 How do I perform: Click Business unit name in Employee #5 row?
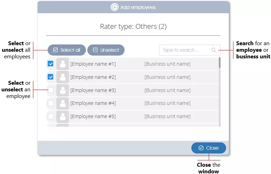pyautogui.click(x=167, y=116)
